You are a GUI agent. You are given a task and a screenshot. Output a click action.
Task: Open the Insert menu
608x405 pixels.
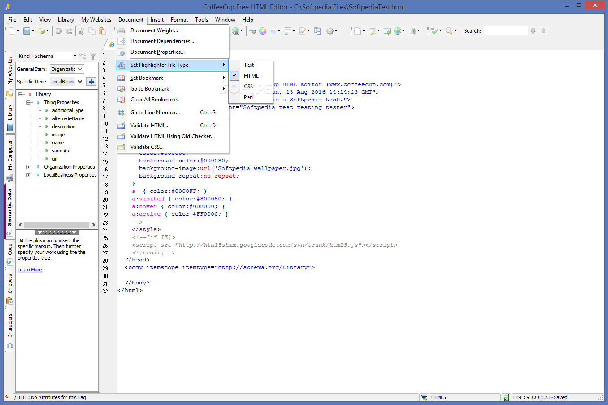(x=157, y=20)
